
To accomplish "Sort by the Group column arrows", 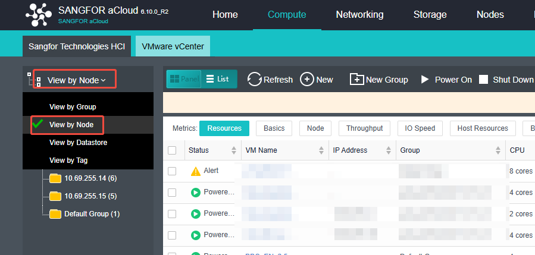I will click(x=498, y=150).
